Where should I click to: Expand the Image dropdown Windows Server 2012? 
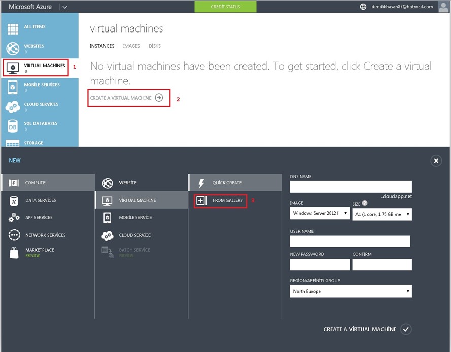pyautogui.click(x=320, y=214)
